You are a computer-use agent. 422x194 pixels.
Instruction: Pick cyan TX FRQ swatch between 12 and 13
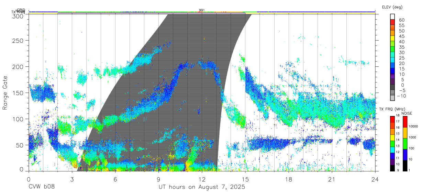click(392, 150)
